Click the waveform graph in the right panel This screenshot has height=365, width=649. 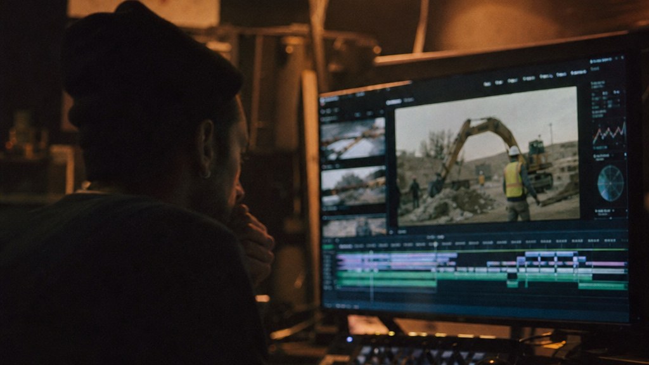609,133
